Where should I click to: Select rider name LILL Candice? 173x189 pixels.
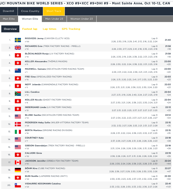pos(32,92)
